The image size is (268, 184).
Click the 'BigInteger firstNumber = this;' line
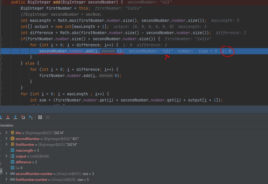56,8
